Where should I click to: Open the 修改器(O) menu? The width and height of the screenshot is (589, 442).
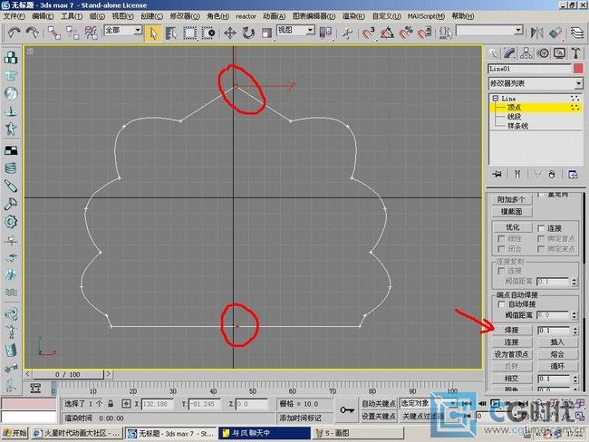tap(185, 16)
